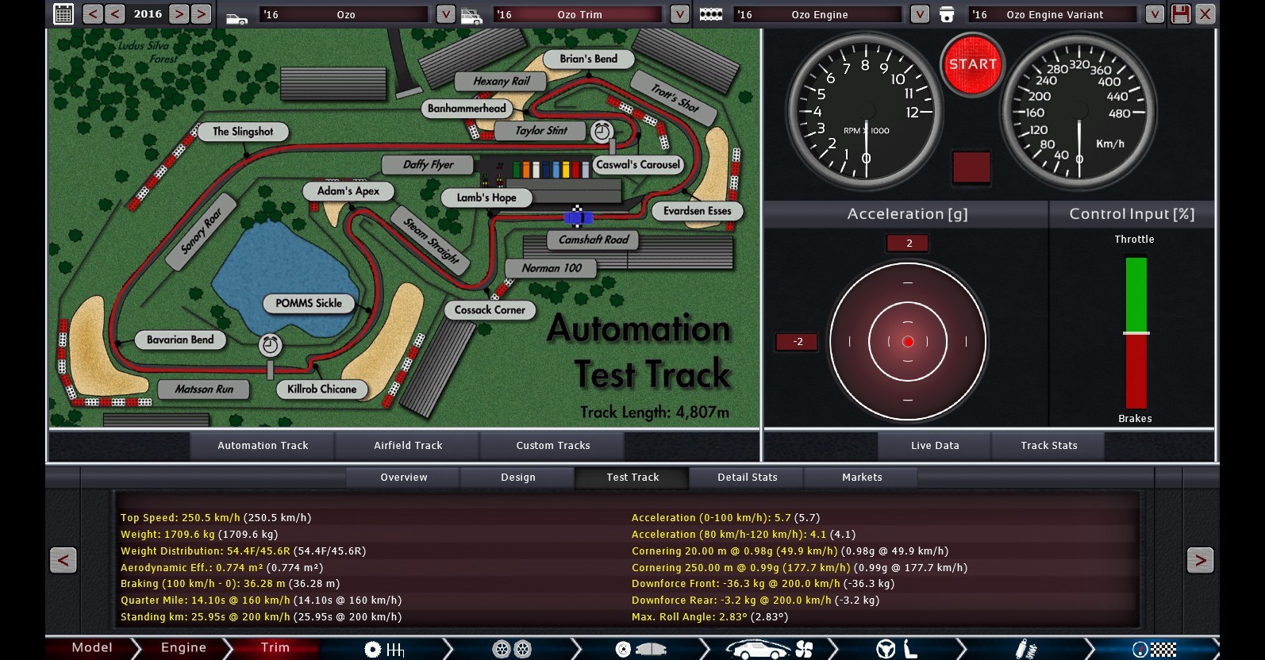
Task: Open the brakes section icon
Action: click(640, 650)
